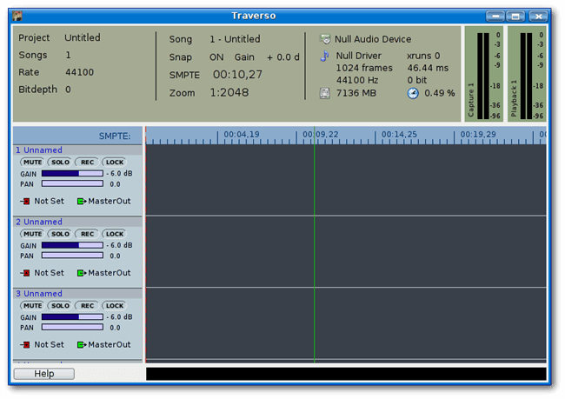Mute track 1 Unnamed

coord(32,163)
